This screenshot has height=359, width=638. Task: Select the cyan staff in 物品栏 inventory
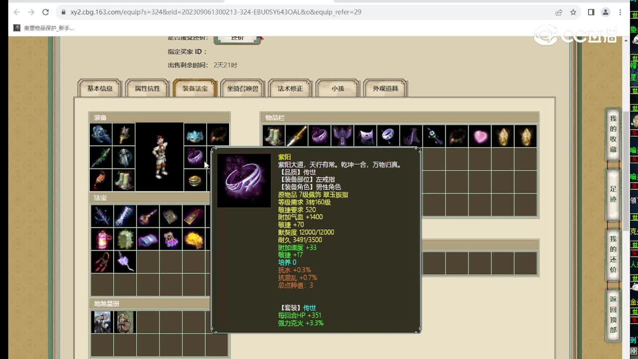(x=434, y=136)
